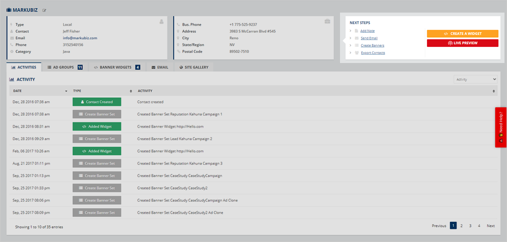Open the Activity filter dropdown
This screenshot has height=242, width=507.
pos(476,79)
